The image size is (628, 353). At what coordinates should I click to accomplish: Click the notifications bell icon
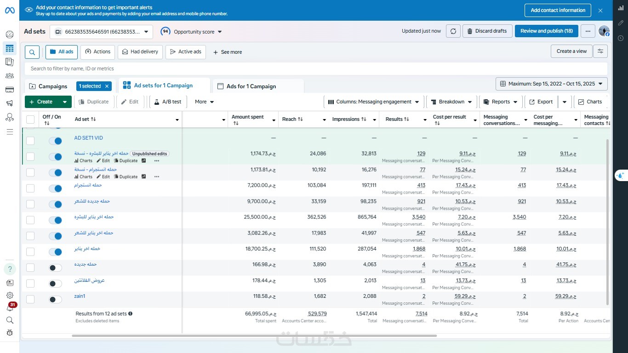(10, 308)
